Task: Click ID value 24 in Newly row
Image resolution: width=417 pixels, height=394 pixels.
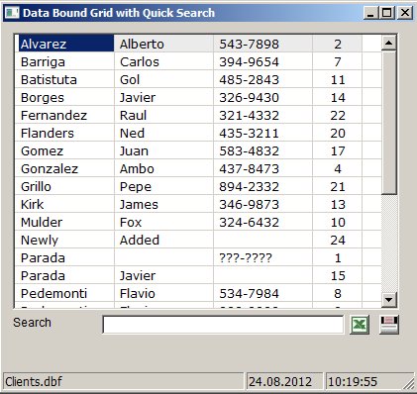Action: tap(338, 240)
